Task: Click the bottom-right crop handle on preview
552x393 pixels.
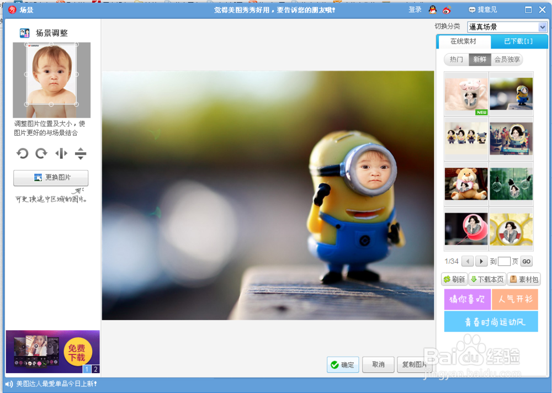Action: 77,104
